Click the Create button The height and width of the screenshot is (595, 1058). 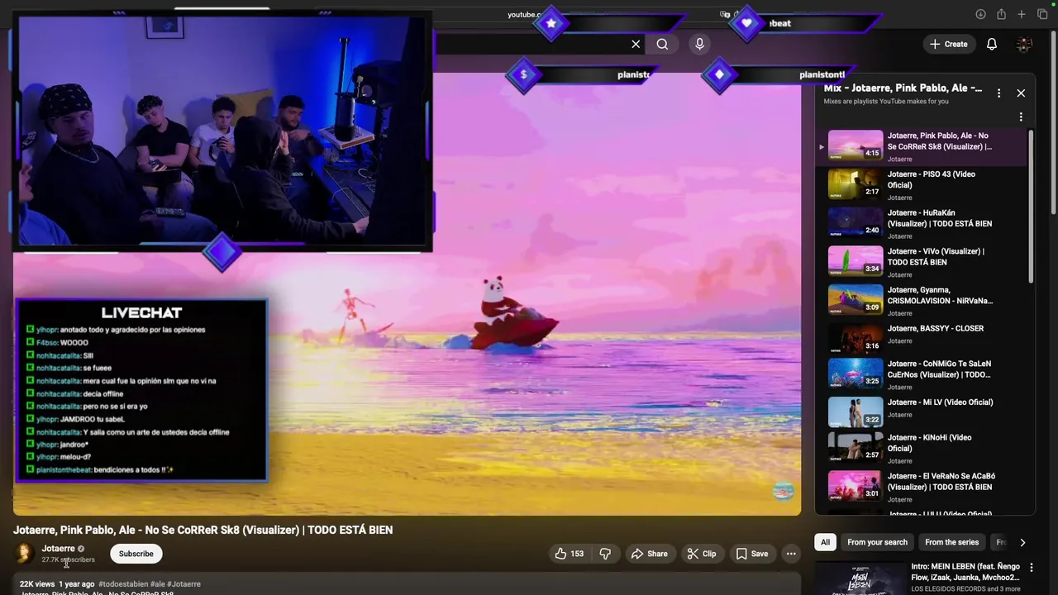point(949,44)
